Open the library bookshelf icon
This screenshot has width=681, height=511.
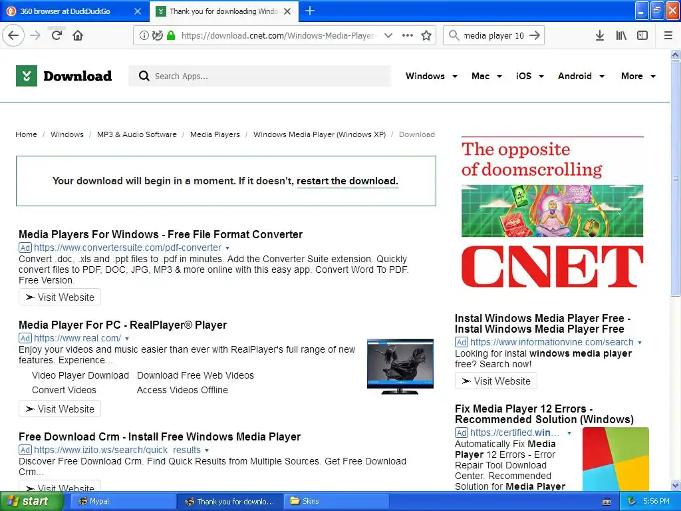point(621,36)
